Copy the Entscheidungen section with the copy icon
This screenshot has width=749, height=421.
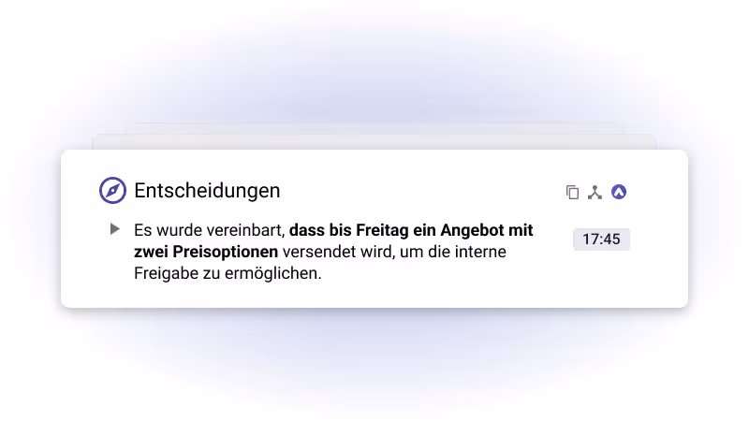[572, 193]
